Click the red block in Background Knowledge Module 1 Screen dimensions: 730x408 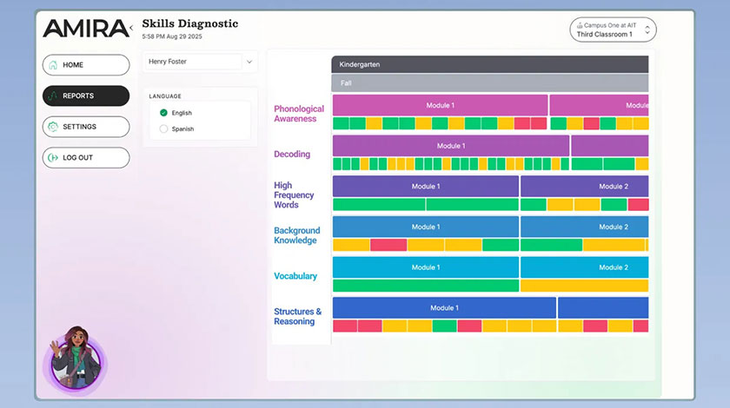click(388, 245)
